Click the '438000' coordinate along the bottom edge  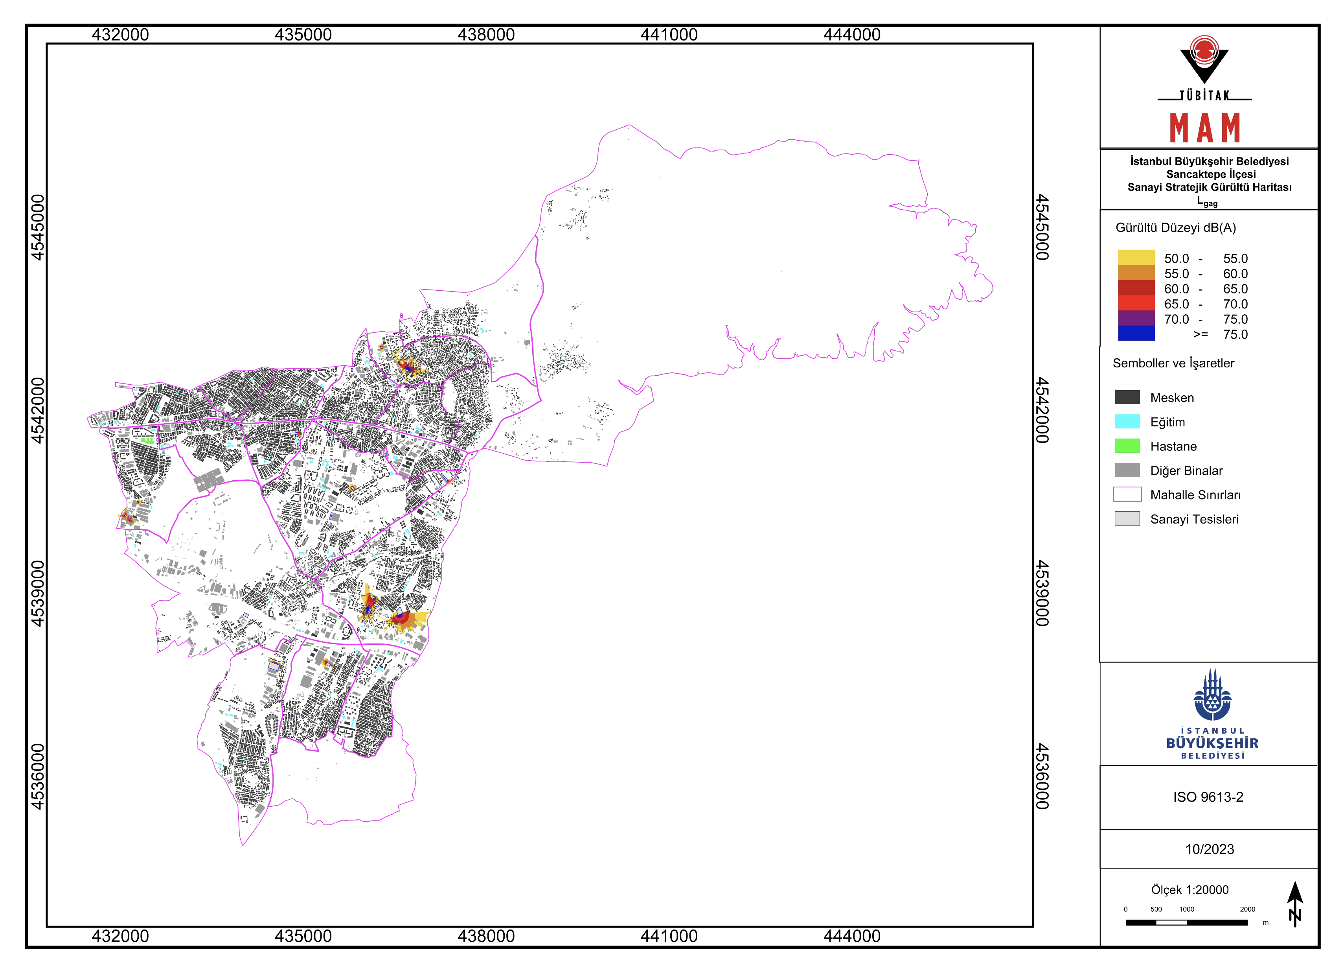tap(486, 936)
